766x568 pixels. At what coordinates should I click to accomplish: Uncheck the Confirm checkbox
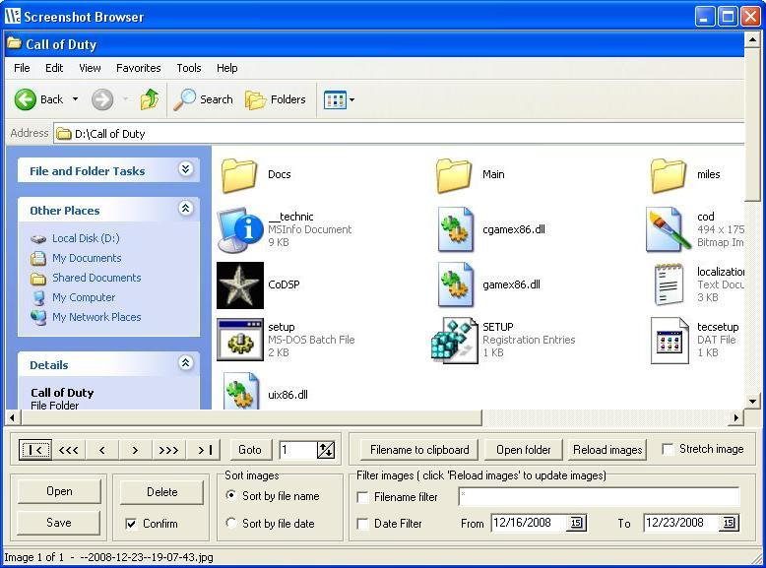(131, 524)
